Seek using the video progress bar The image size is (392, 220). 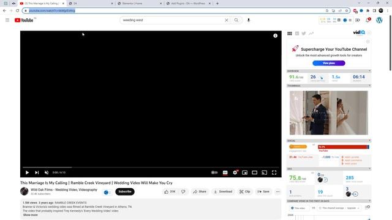[151, 167]
